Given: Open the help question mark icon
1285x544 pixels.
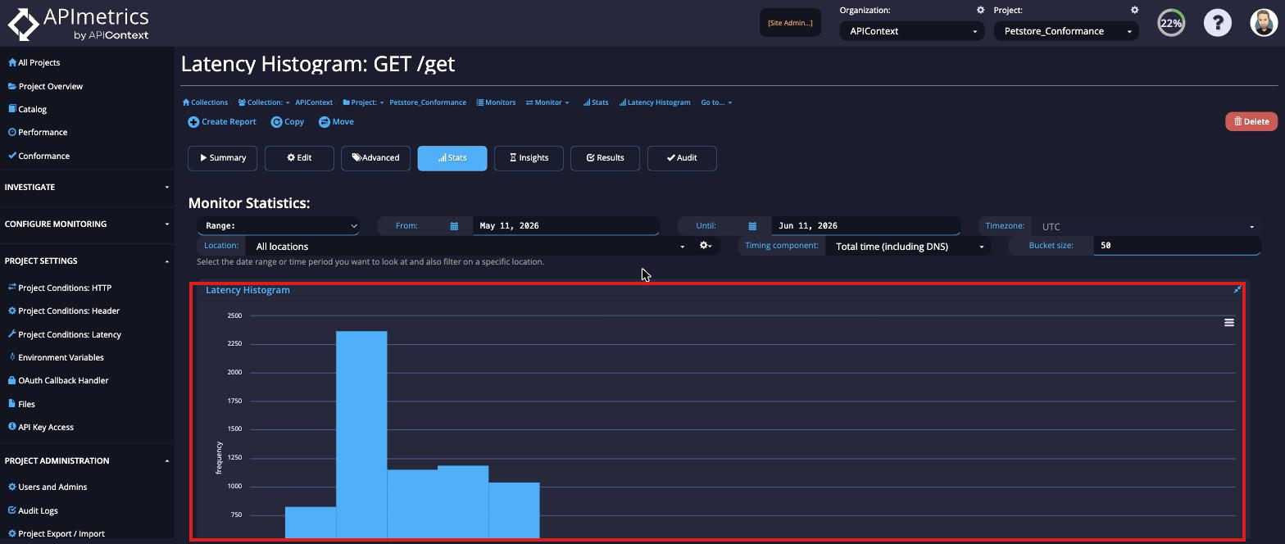Looking at the screenshot, I should 1217,23.
